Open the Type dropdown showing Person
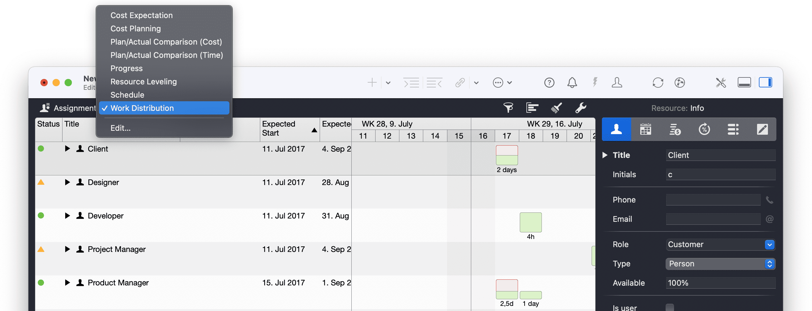The image size is (812, 311). click(769, 264)
